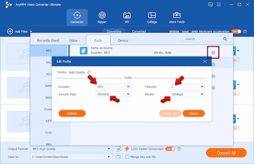254x164 pixels.
Task: Click the Add Files plus icon
Action: pyautogui.click(x=10, y=31)
